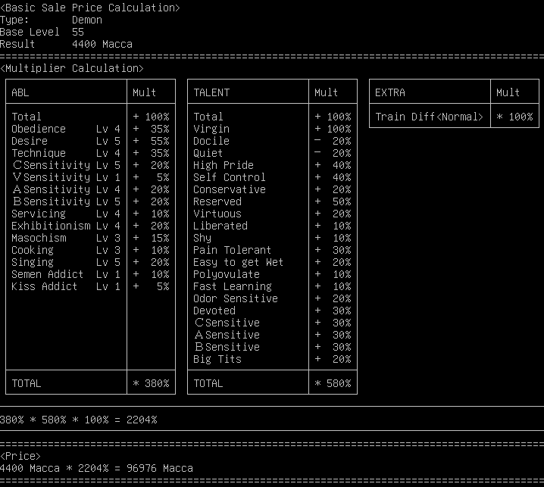Screen dimensions: 544x487
Task: Select the Cooking Lv 3 row
Action: (x=90, y=250)
